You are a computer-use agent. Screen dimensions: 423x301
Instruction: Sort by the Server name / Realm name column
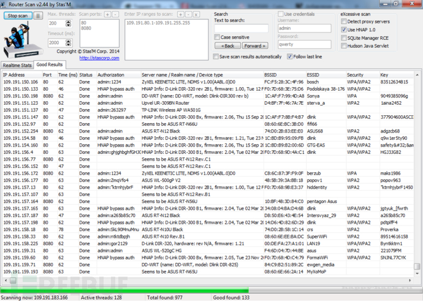coord(202,75)
